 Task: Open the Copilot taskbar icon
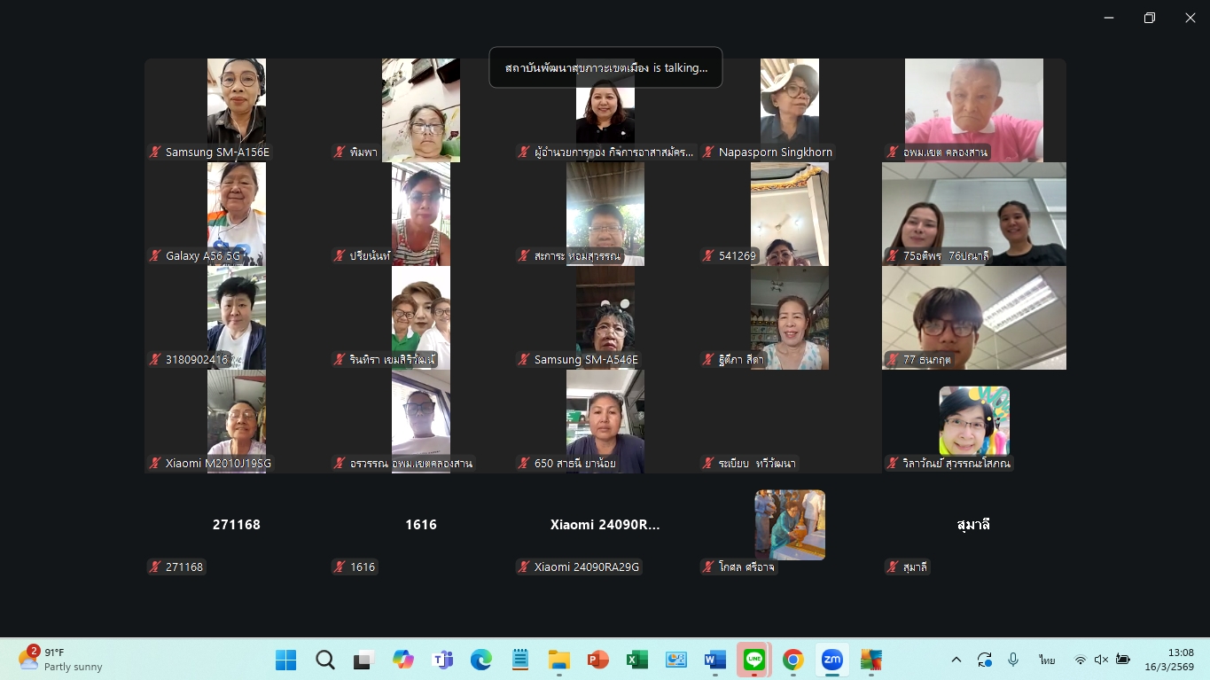(403, 660)
